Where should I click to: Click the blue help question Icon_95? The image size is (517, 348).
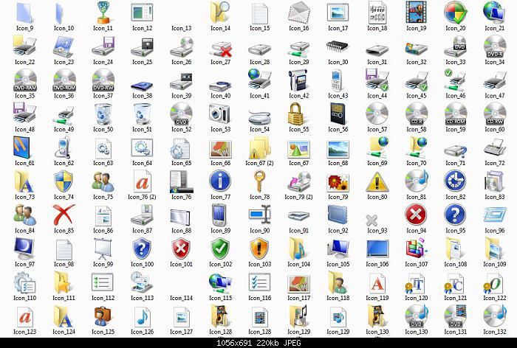[x=455, y=215]
